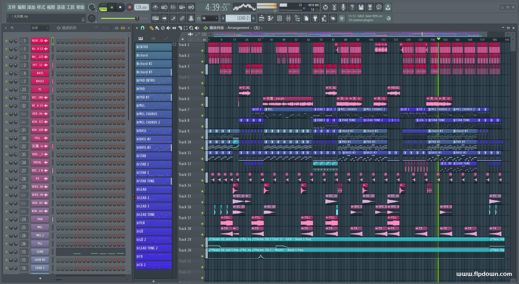Select the INTRO pattern in picker

coord(154,47)
